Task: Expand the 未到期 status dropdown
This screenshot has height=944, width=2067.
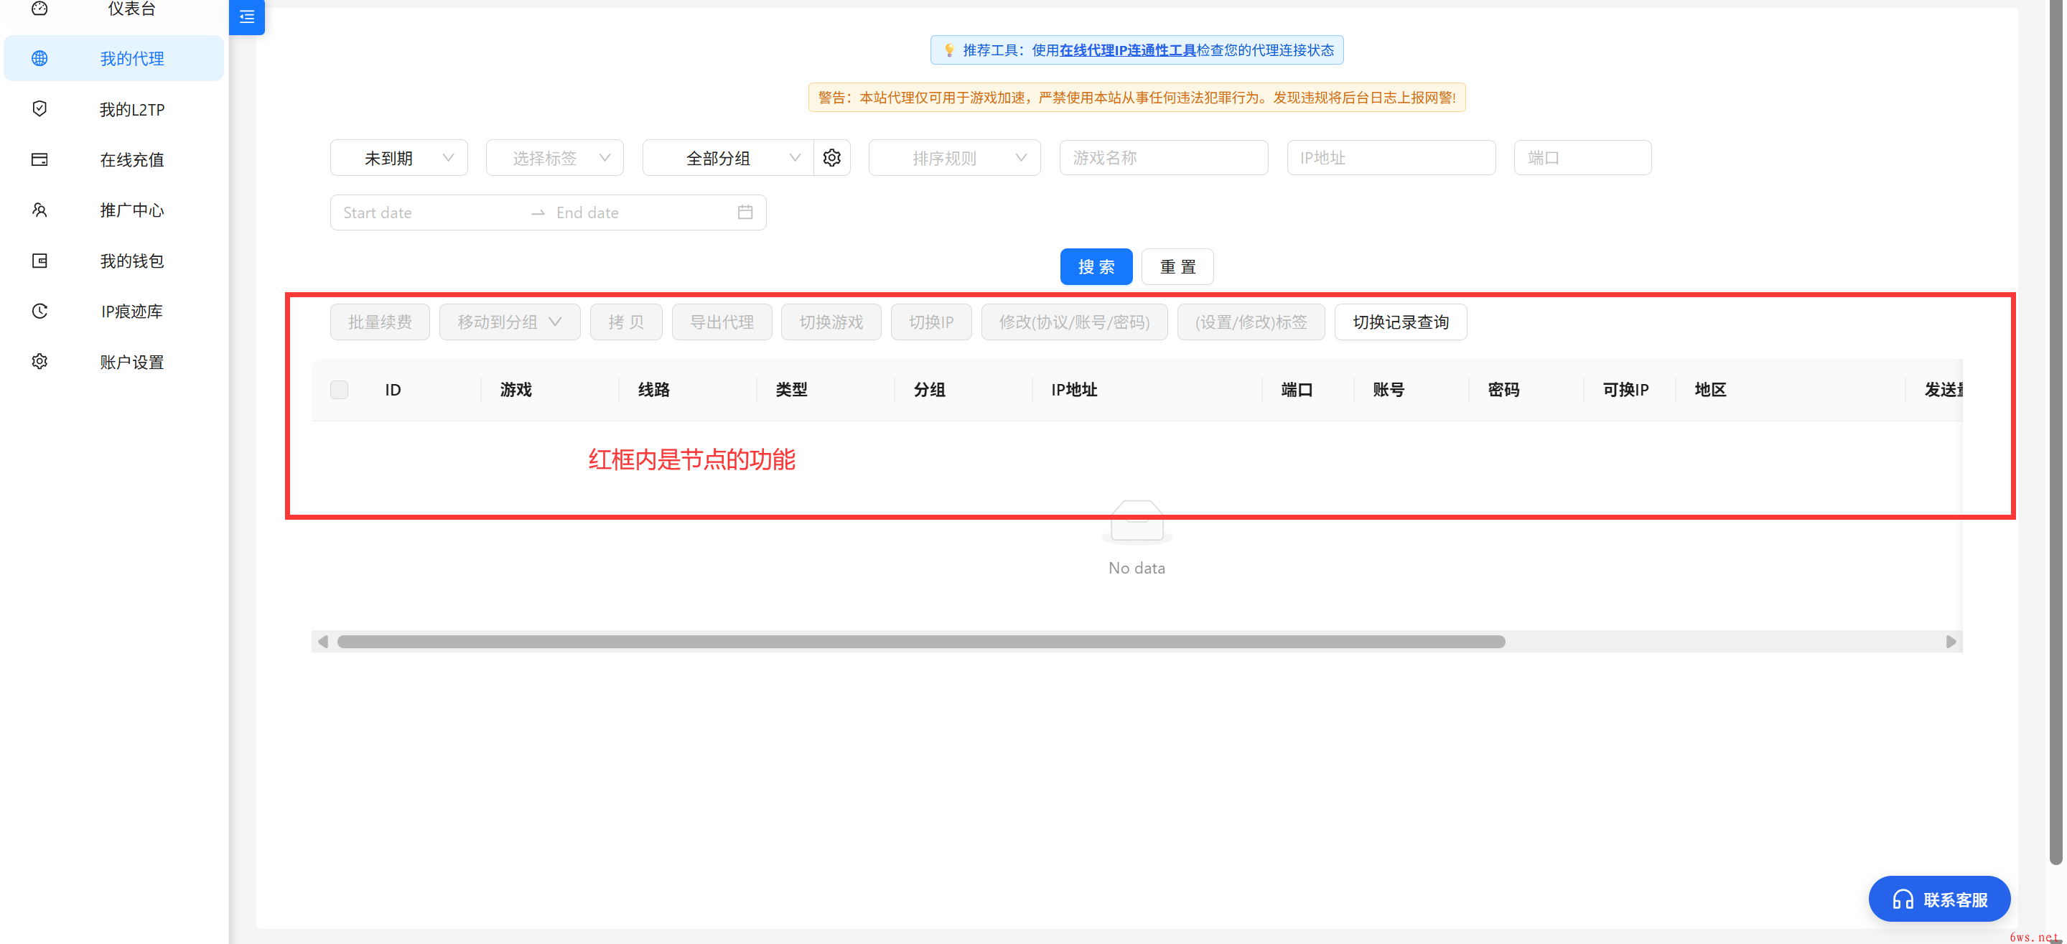Action: tap(398, 158)
